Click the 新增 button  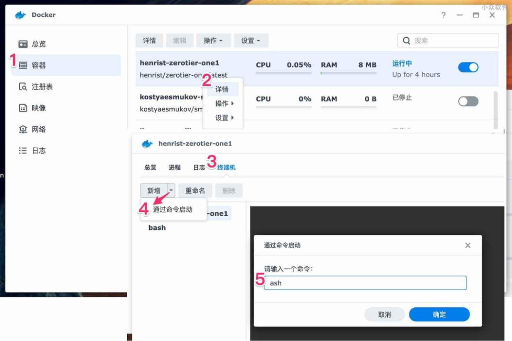tap(154, 190)
